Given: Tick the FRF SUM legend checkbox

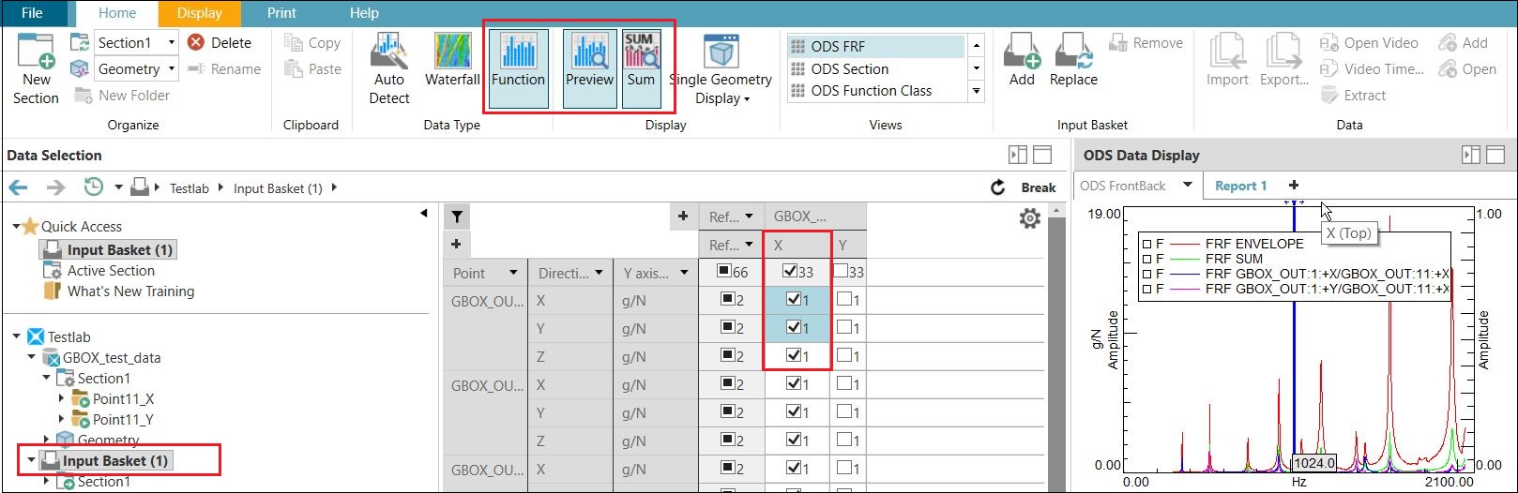Looking at the screenshot, I should coord(1146,259).
